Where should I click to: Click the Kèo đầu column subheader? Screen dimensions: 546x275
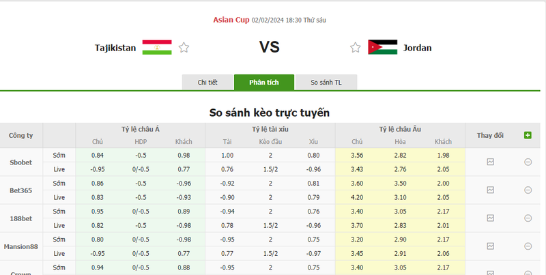tap(270, 142)
